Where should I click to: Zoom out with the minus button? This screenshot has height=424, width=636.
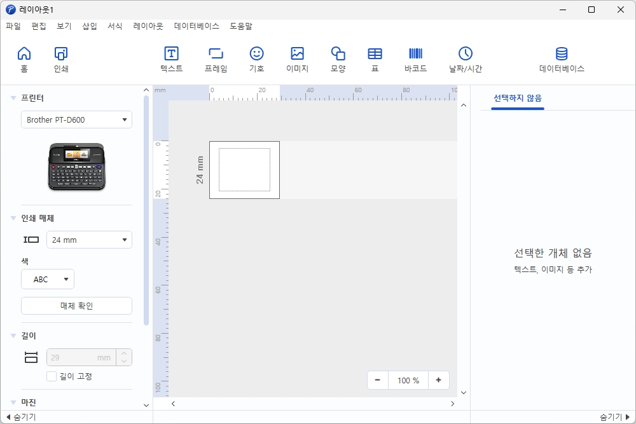378,380
